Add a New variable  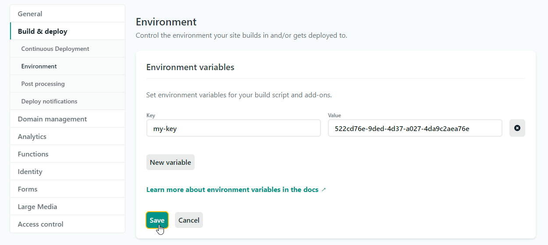170,162
